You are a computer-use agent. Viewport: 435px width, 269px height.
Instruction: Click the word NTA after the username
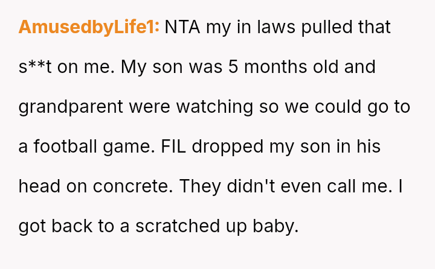pyautogui.click(x=182, y=27)
